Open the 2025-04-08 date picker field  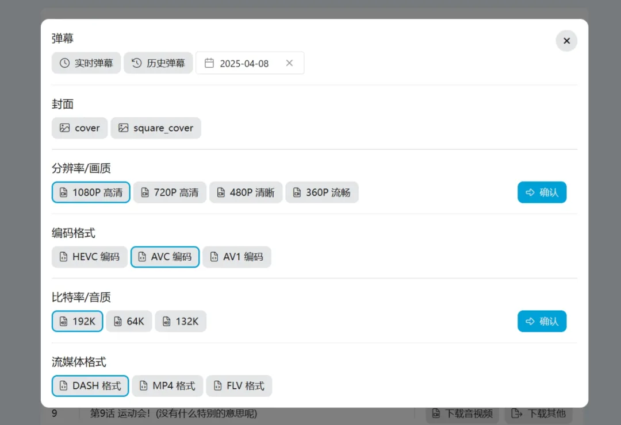(x=244, y=63)
